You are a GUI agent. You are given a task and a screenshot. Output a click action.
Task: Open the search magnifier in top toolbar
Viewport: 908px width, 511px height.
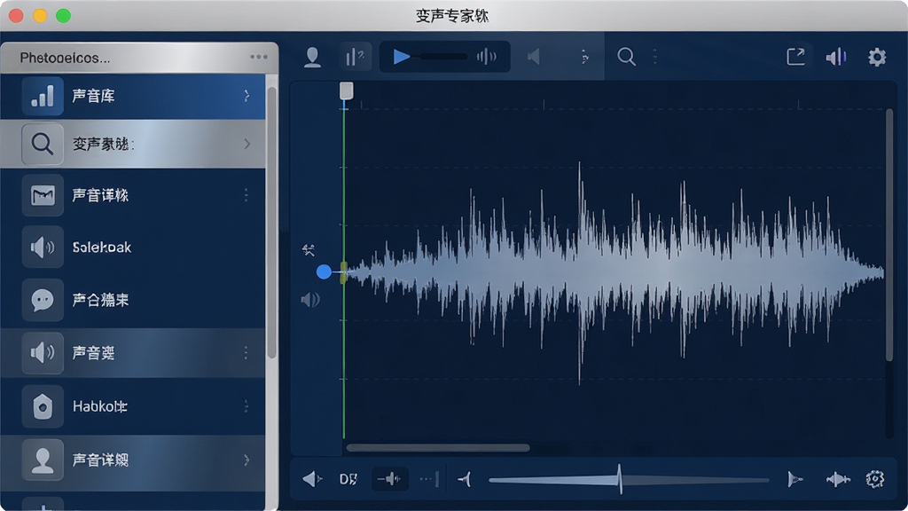point(626,57)
